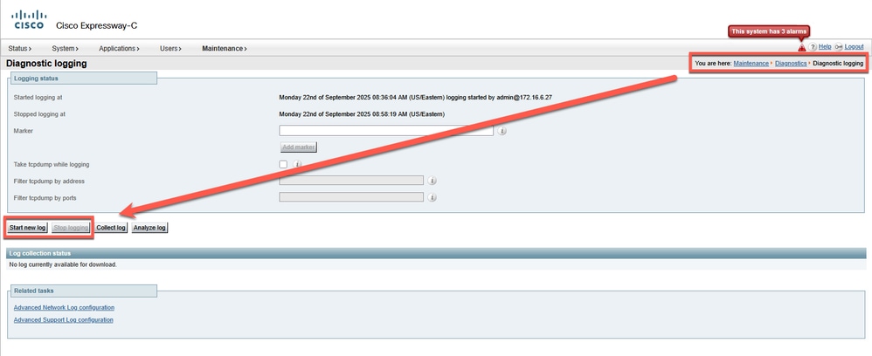Show info for the Marker field
The width and height of the screenshot is (872, 356).
(x=502, y=131)
